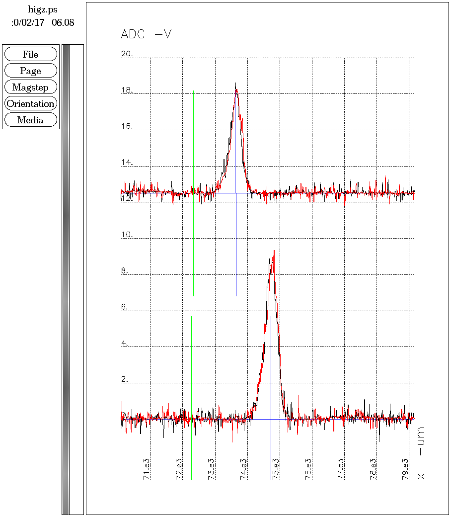Click the 10. y-axis tick label
The height and width of the screenshot is (517, 451).
(x=127, y=235)
